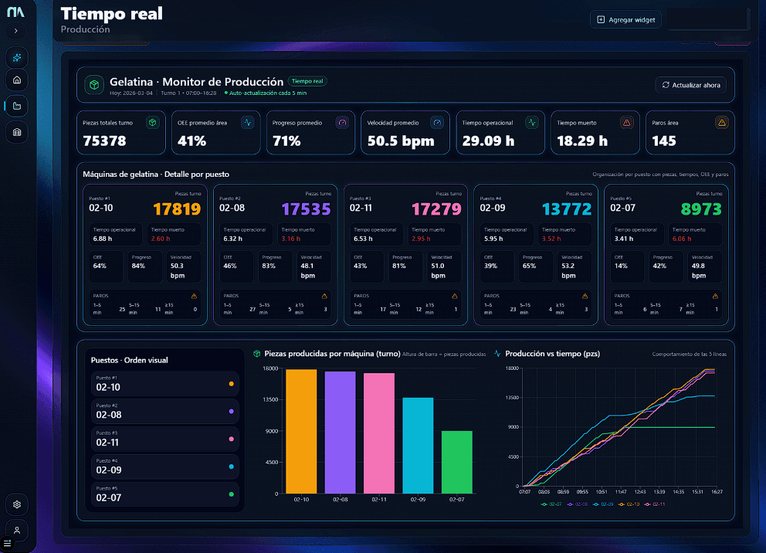Click the green cube icon beside Gelatina title

coord(93,83)
